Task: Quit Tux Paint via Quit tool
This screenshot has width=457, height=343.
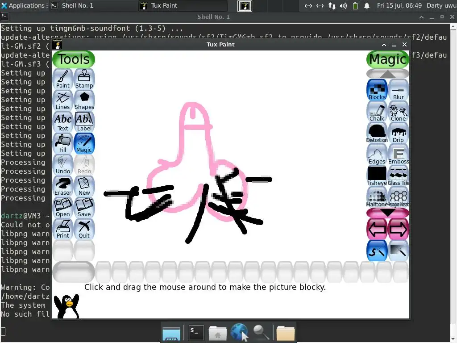Action: pos(84,229)
